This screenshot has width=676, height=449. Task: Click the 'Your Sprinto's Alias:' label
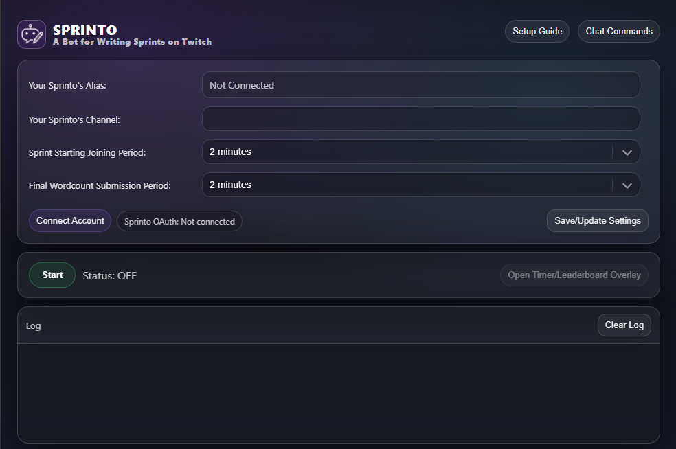(x=67, y=86)
